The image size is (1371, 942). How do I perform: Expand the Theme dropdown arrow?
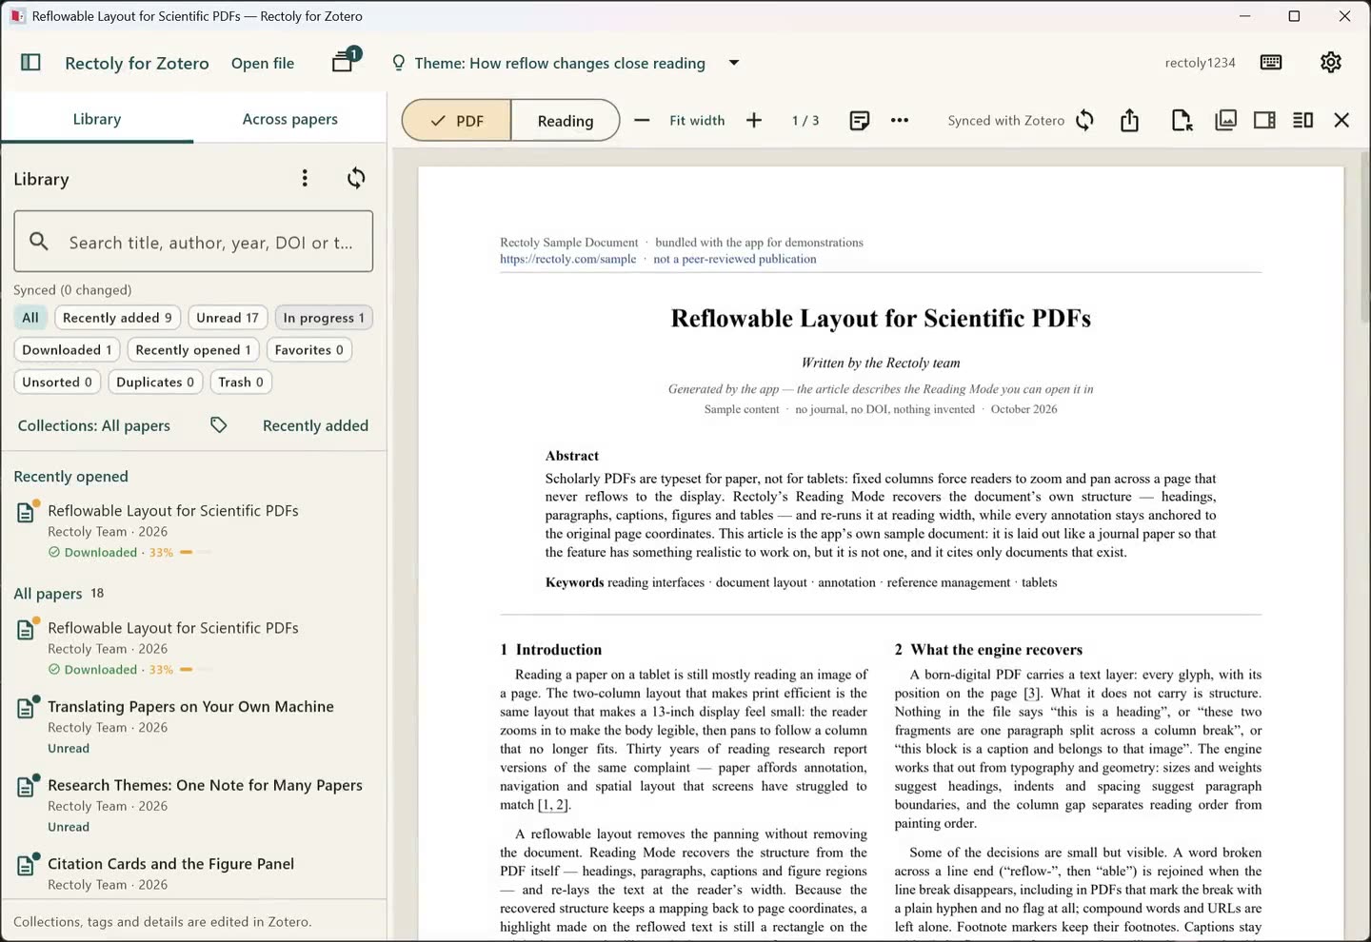(734, 63)
